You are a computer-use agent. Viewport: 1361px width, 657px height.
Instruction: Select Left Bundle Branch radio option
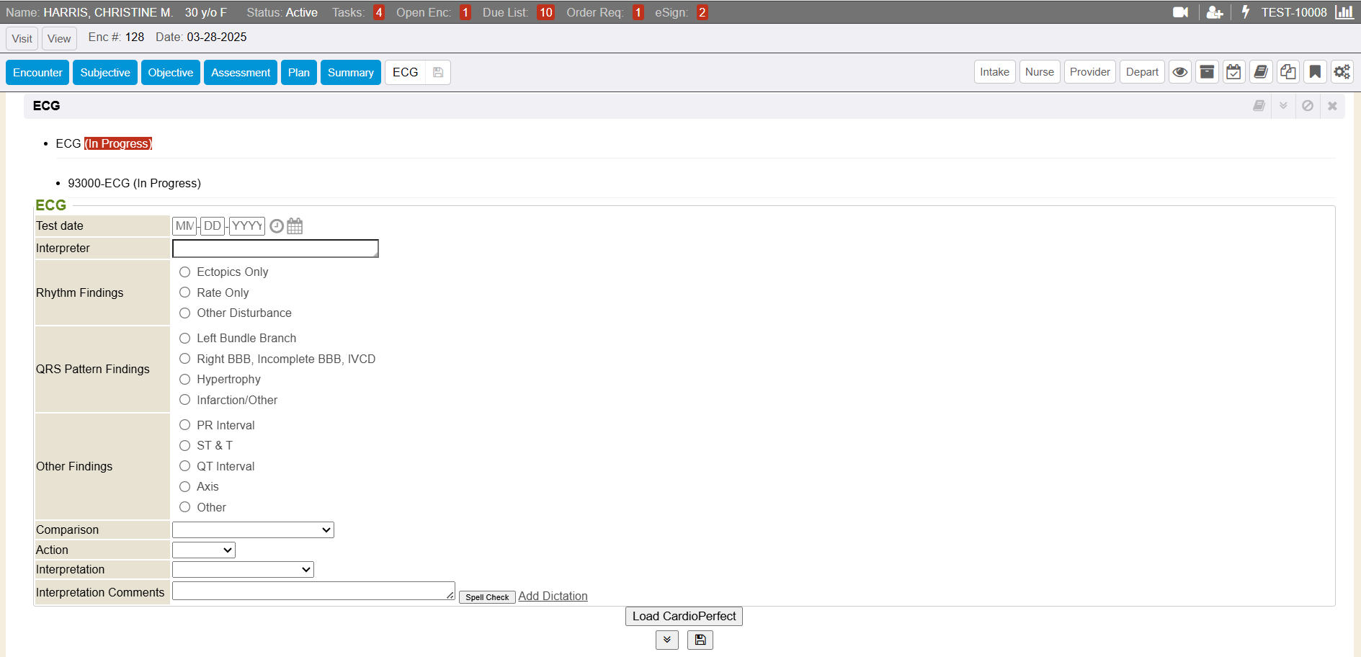coord(185,338)
